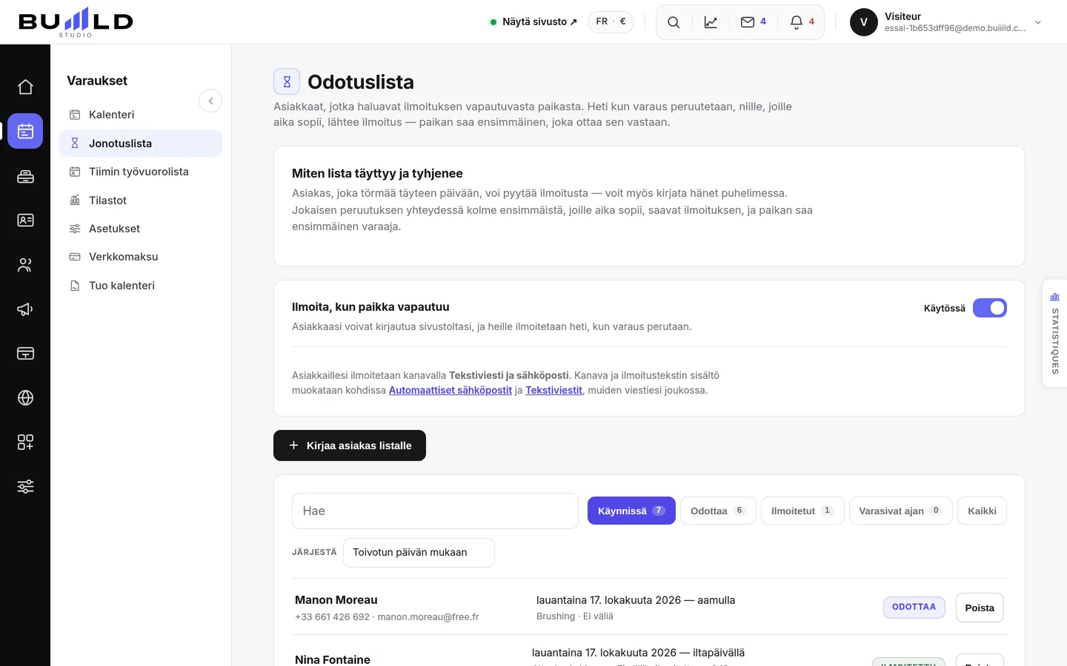Open the globe website sidebar icon
This screenshot has width=1067, height=666.
coord(25,398)
